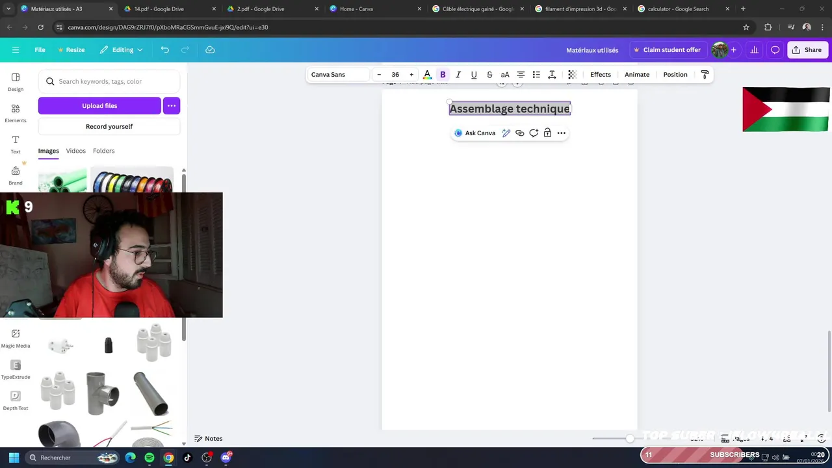The width and height of the screenshot is (832, 468).
Task: Add a link to the selected text
Action: click(519, 133)
